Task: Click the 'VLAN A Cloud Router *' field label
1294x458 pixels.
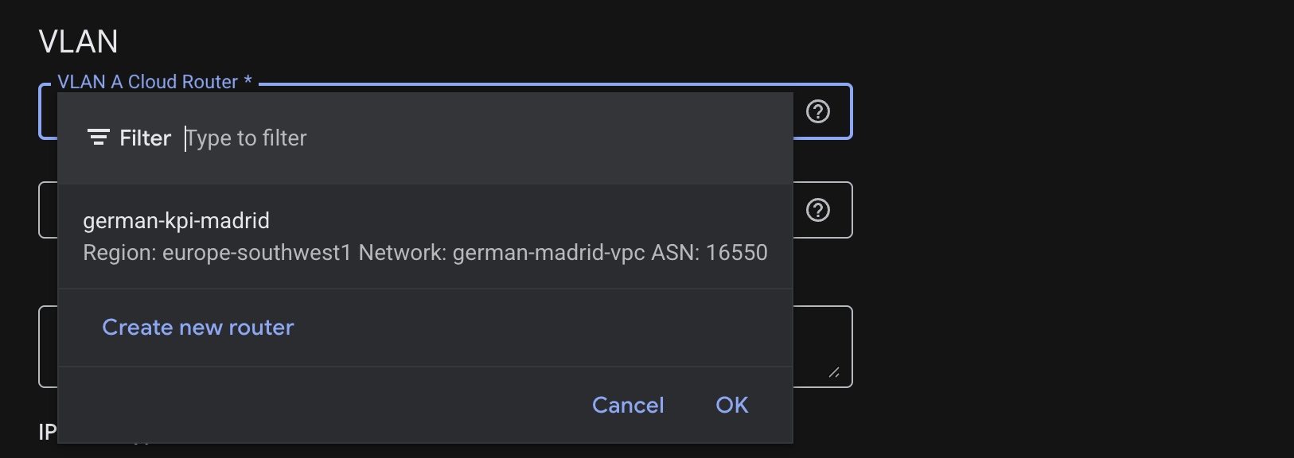Action: coord(148,82)
